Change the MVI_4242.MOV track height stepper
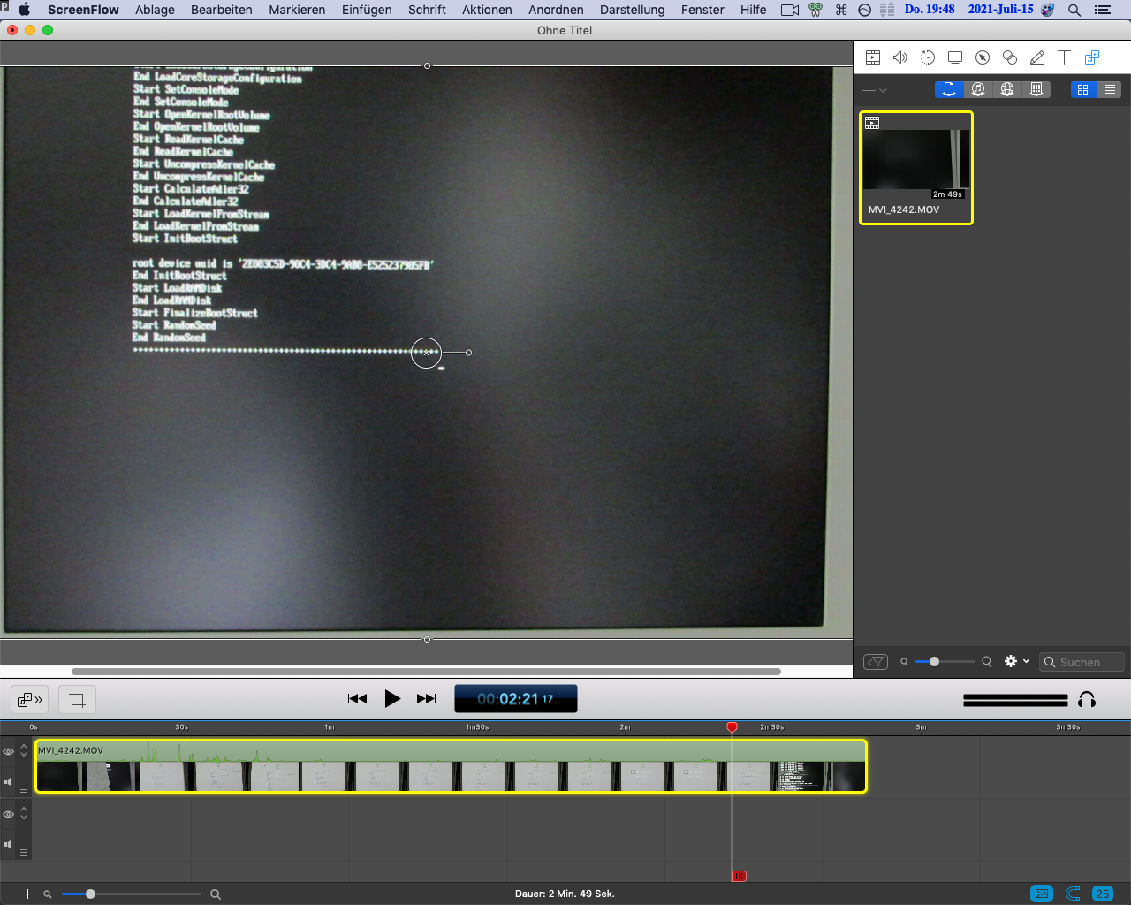The height and width of the screenshot is (905, 1131). tap(24, 751)
